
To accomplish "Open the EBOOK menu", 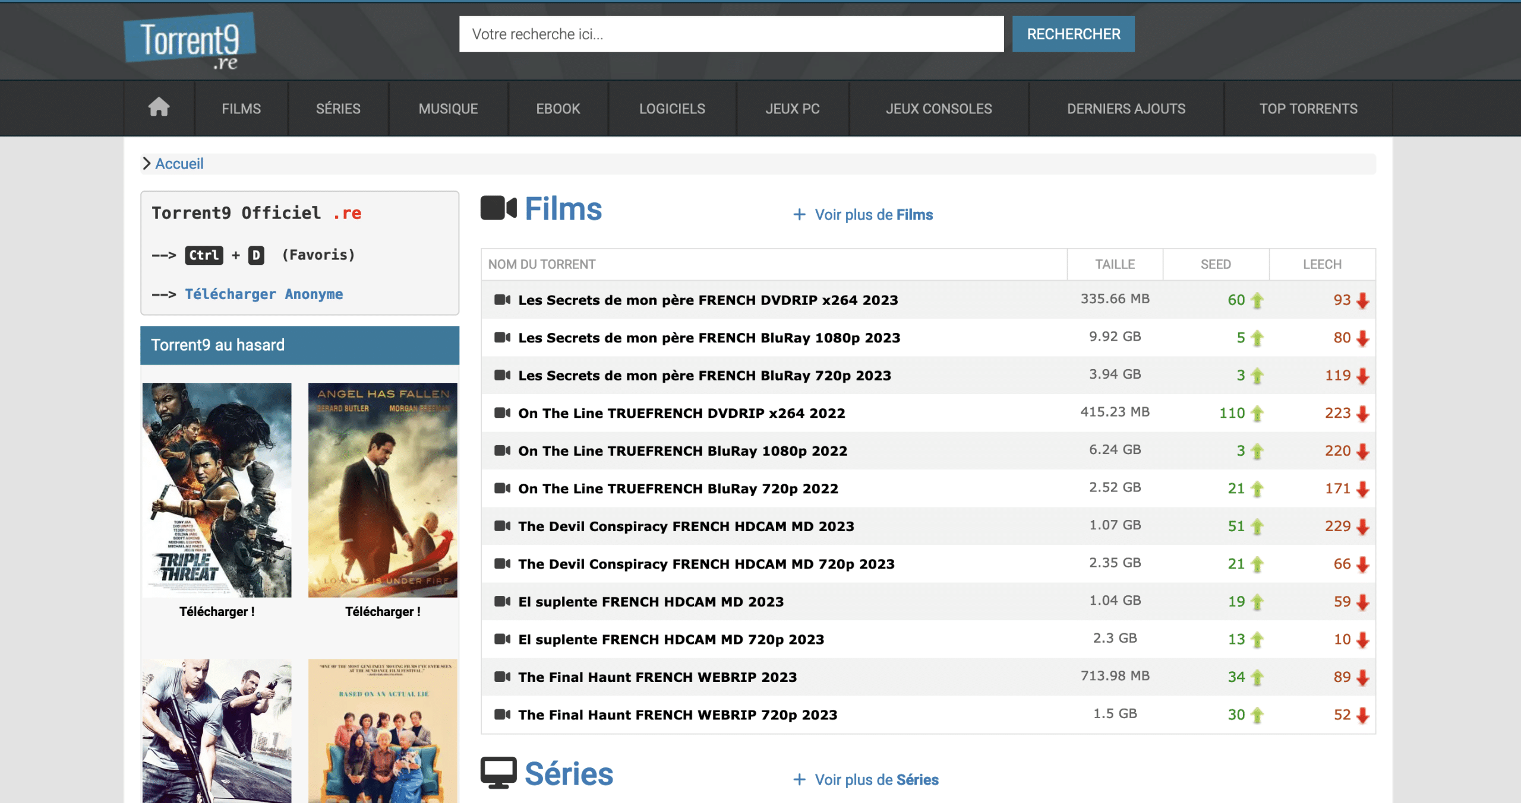I will [558, 109].
